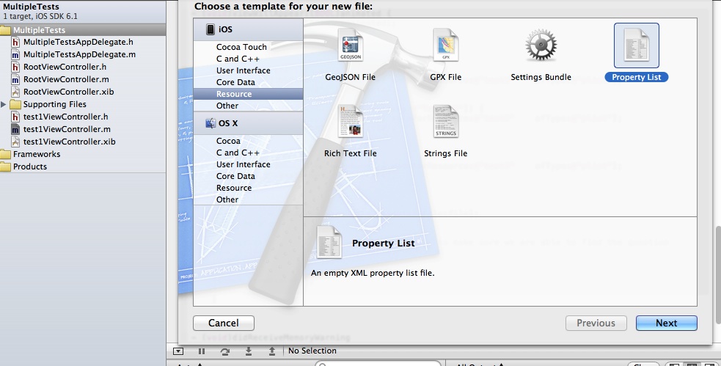Click the step out debug icon
721x366 pixels.
tap(271, 351)
